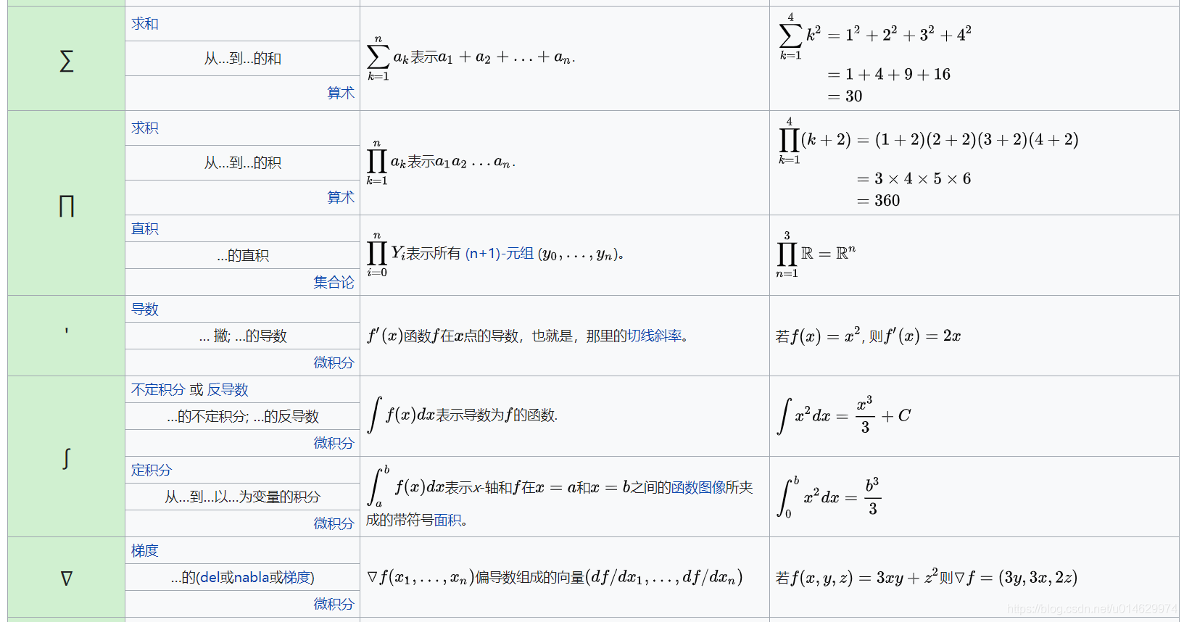This screenshot has height=622, width=1184.
Task: Select the ∫ symbol cell
Action: [66, 457]
